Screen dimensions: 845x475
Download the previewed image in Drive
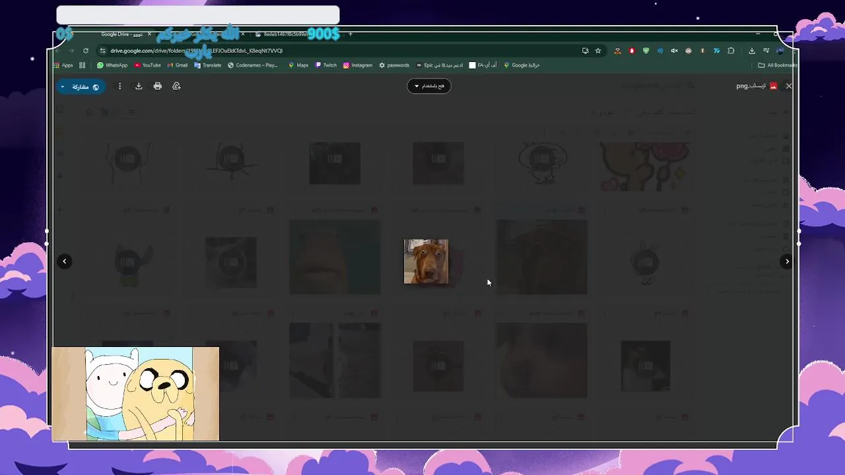tap(139, 86)
